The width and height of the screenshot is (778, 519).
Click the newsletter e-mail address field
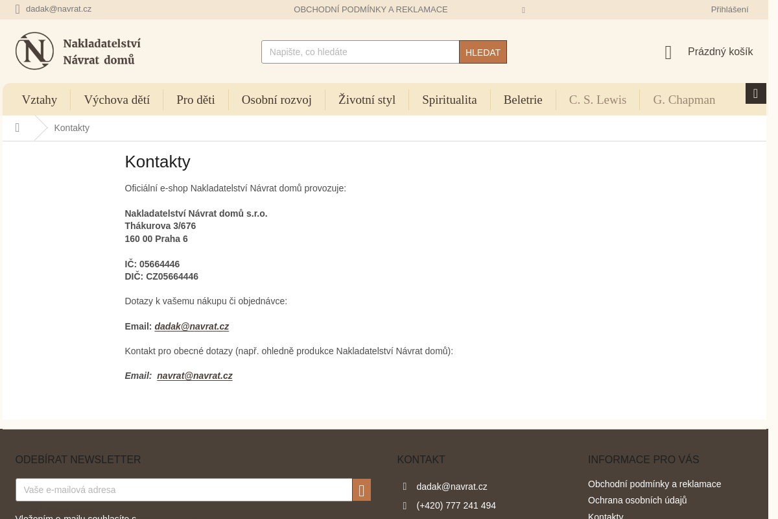(x=183, y=490)
